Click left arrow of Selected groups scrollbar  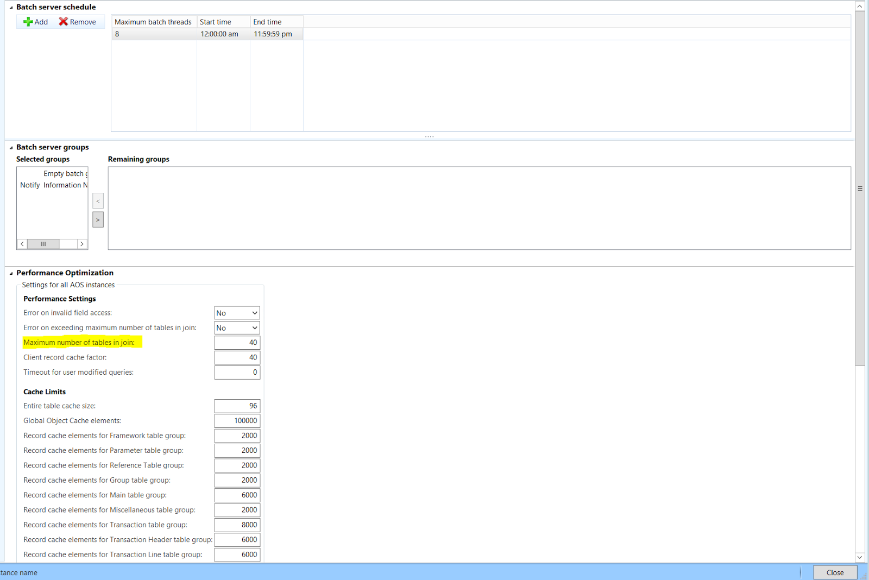(x=22, y=244)
